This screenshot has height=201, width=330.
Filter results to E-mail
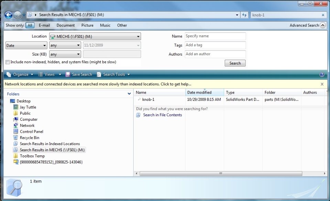pyautogui.click(x=44, y=25)
